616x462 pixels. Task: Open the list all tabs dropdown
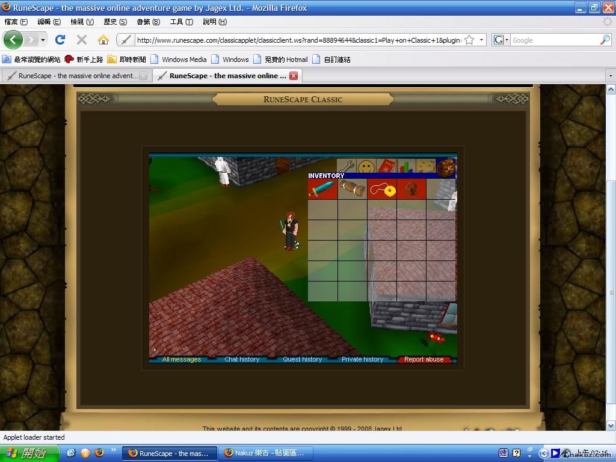[611, 75]
